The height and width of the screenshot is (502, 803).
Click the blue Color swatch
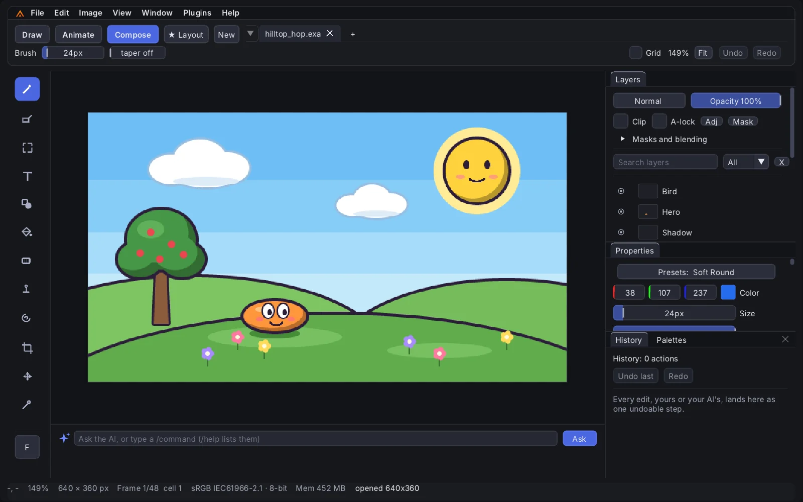[728, 292]
